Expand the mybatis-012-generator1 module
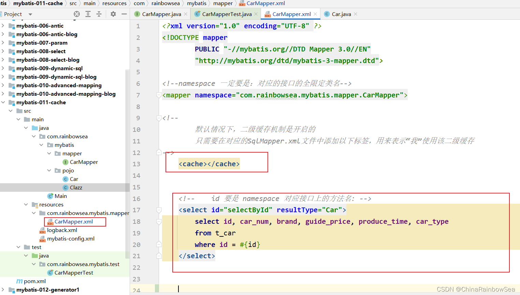Image resolution: width=520 pixels, height=295 pixels. click(x=3, y=290)
